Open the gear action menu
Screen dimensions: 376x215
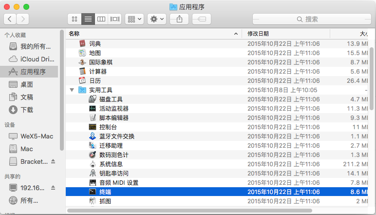pyautogui.click(x=157, y=19)
